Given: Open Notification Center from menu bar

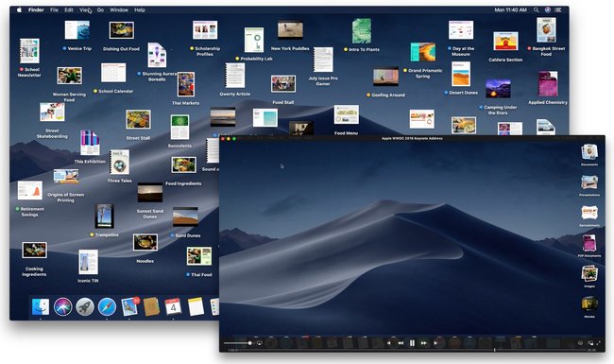Looking at the screenshot, I should click(x=558, y=9).
